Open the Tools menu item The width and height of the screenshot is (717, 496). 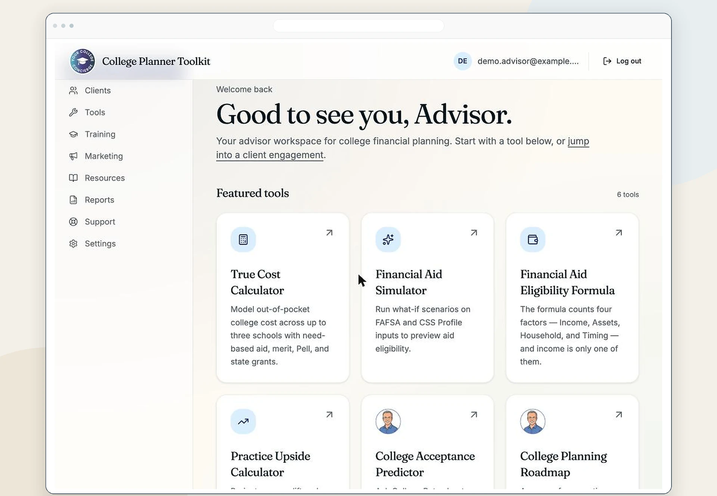point(95,112)
